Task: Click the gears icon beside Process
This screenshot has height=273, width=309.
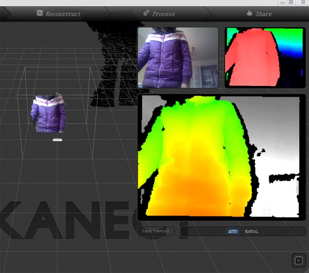Action: [146, 13]
